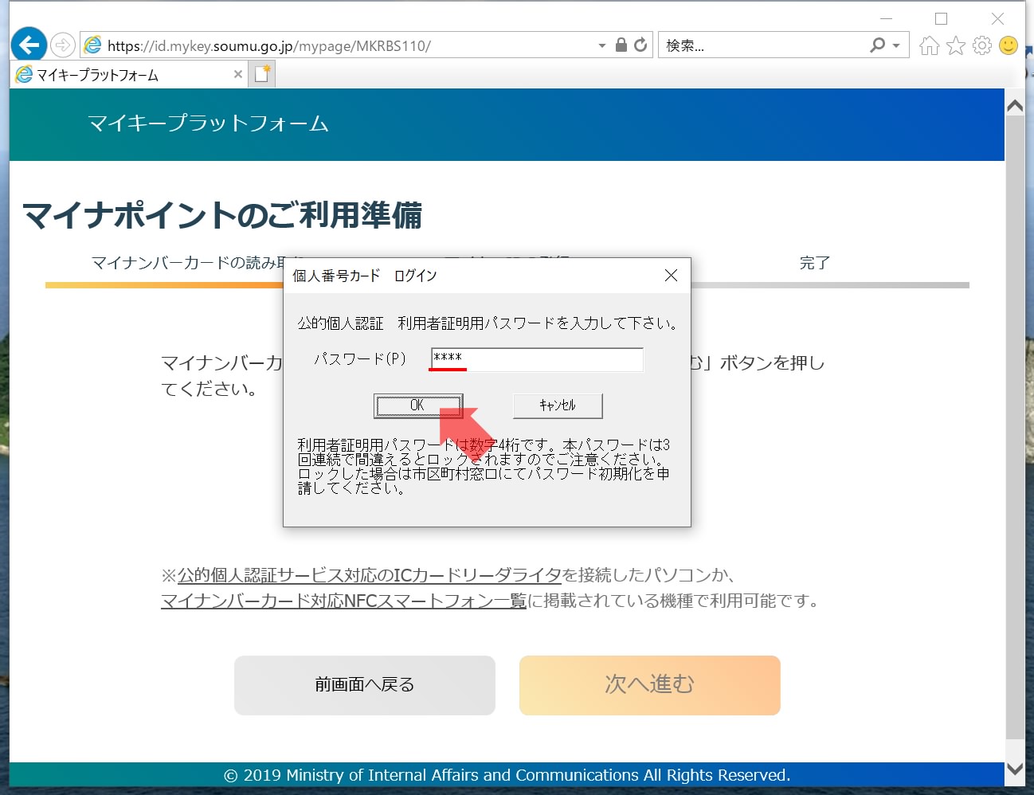Open Favorites star icon
The height and width of the screenshot is (795, 1034).
coord(956,45)
